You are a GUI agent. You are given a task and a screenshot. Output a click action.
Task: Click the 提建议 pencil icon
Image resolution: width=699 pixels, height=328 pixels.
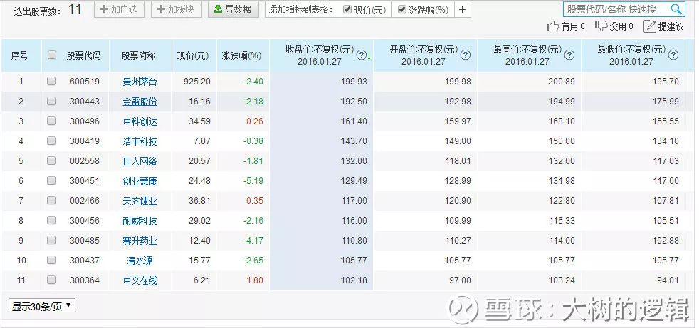tap(650, 27)
